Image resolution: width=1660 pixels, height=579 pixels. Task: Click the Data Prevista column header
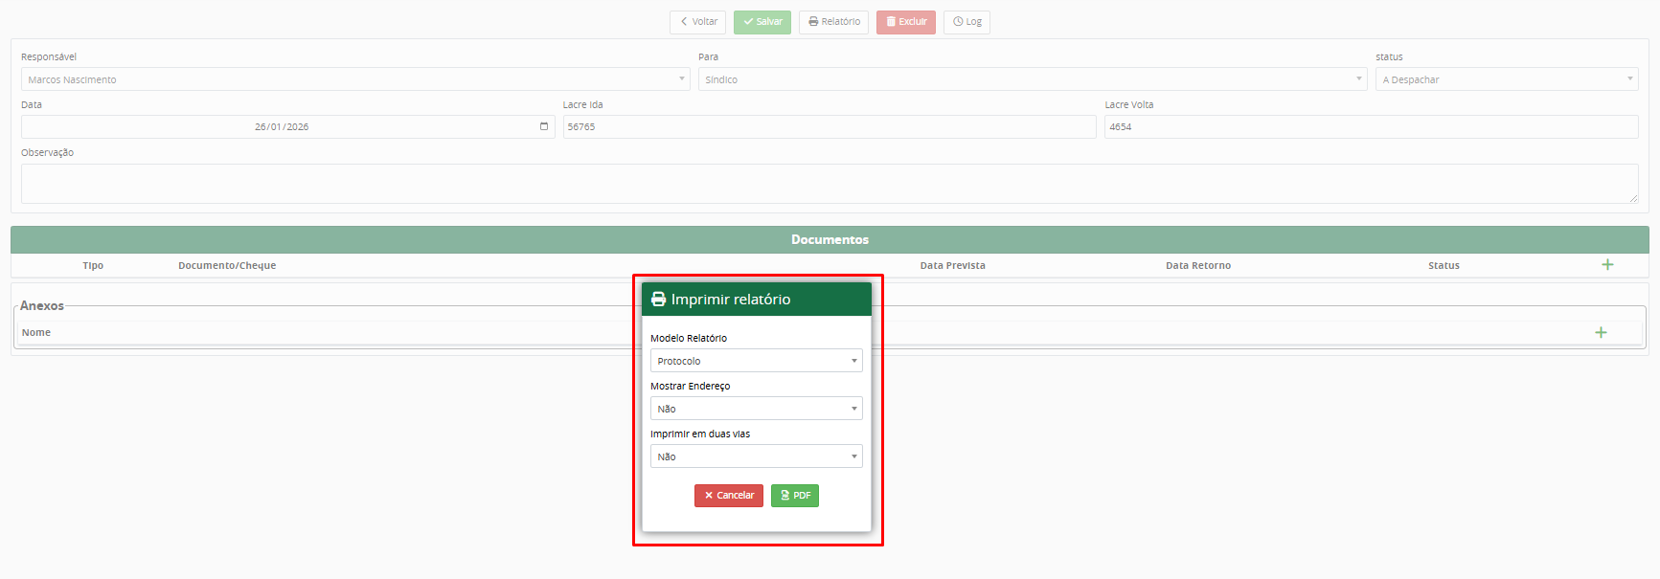(952, 266)
